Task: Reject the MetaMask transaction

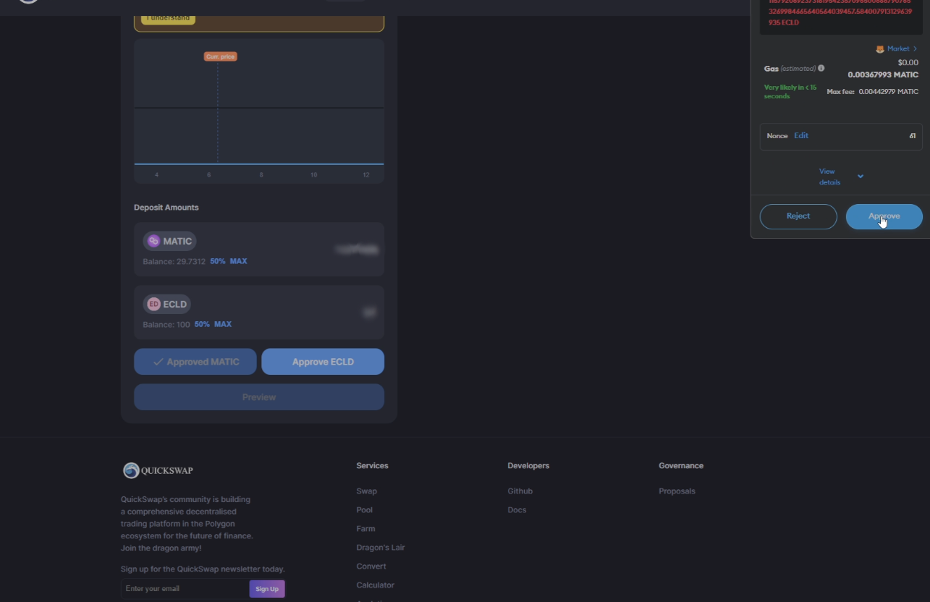Action: click(x=798, y=216)
